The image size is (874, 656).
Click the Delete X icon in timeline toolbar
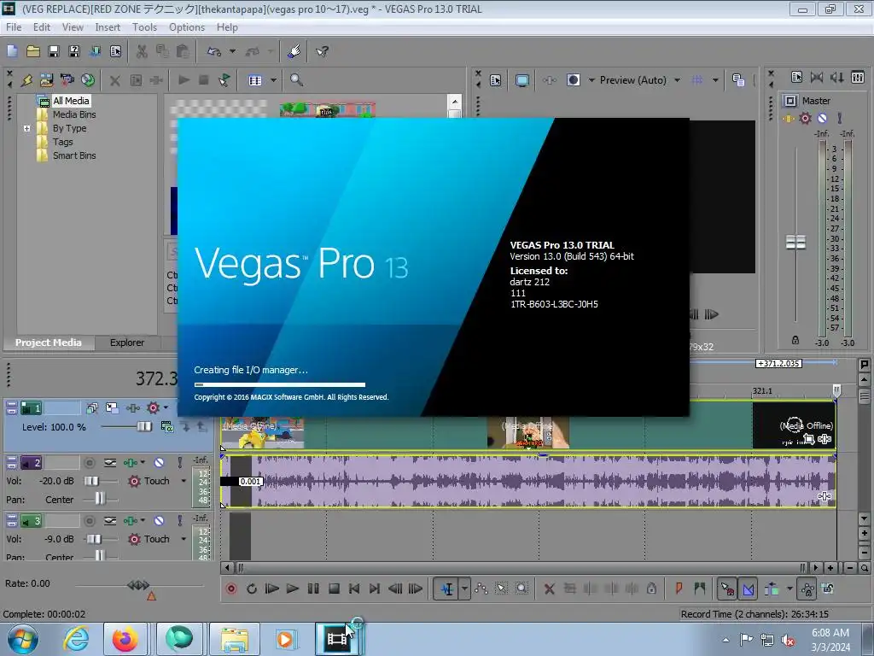coord(549,589)
